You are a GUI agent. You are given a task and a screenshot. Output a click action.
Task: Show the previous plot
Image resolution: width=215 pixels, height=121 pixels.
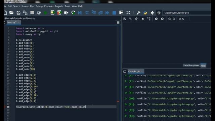(156, 19)
